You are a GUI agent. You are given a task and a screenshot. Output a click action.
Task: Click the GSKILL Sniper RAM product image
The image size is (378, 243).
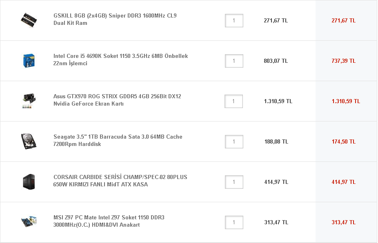pyautogui.click(x=29, y=20)
